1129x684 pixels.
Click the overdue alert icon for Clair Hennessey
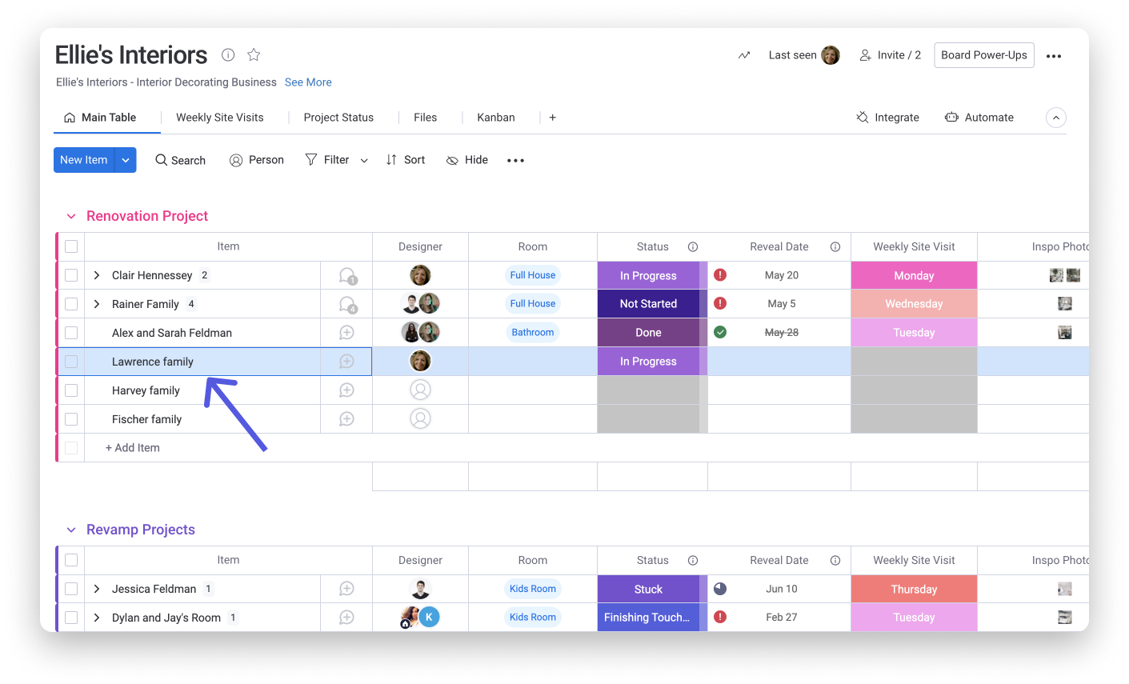(x=720, y=274)
